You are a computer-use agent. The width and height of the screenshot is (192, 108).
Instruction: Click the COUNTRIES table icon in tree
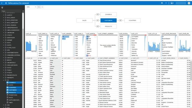tap(7, 88)
